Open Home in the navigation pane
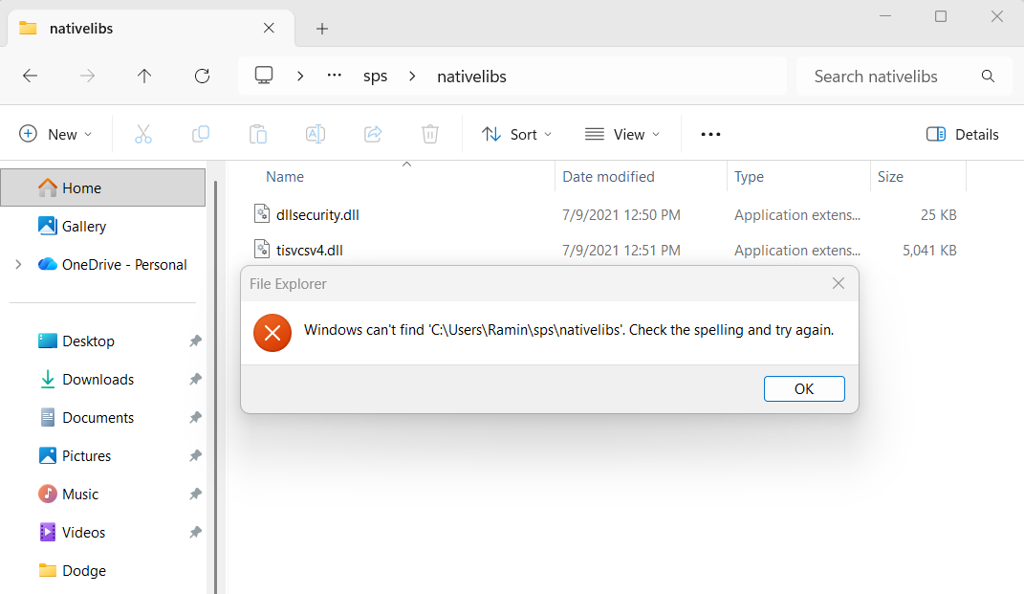 tap(103, 187)
